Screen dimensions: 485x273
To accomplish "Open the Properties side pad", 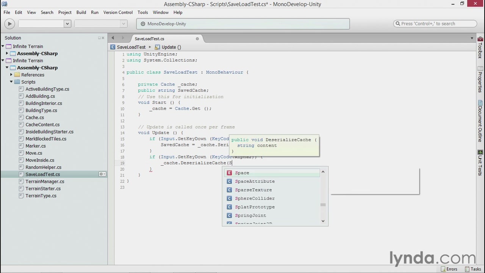I will coord(480,80).
